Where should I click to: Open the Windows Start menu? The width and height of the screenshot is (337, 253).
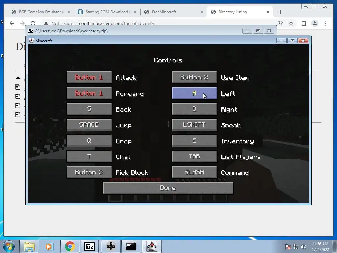pyautogui.click(x=9, y=246)
